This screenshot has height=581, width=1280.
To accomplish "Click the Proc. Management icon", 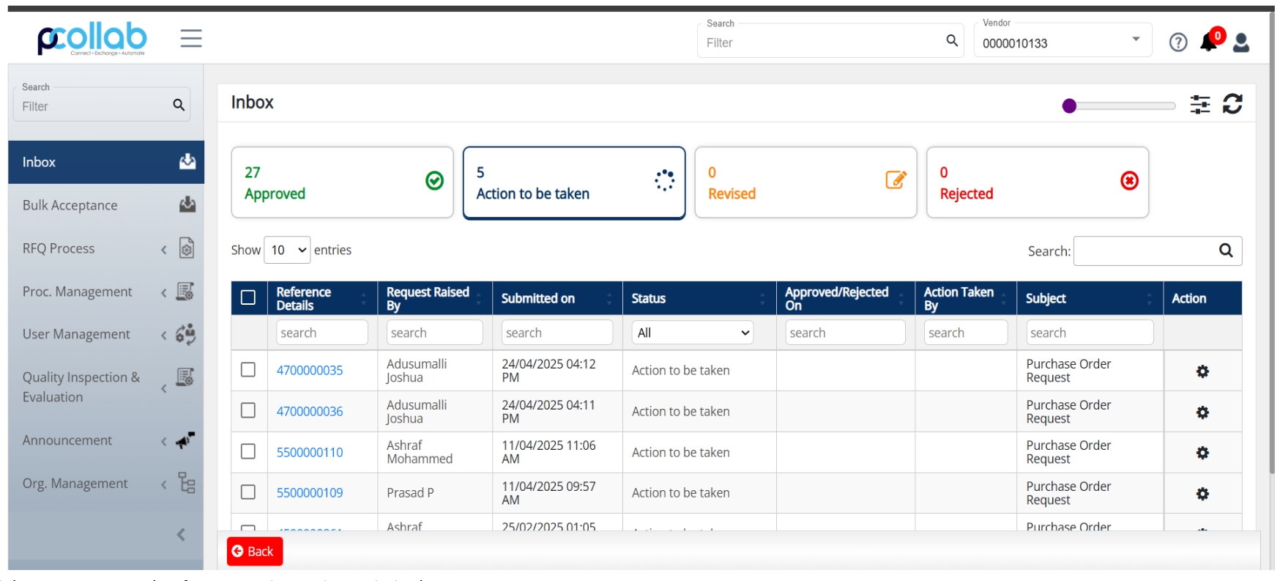I will (x=185, y=292).
